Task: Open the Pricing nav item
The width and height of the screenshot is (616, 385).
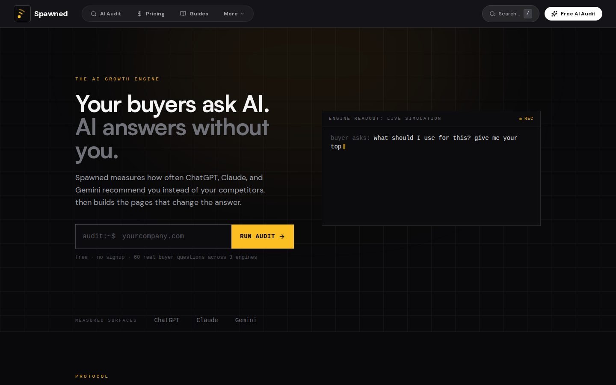Action: (x=151, y=14)
